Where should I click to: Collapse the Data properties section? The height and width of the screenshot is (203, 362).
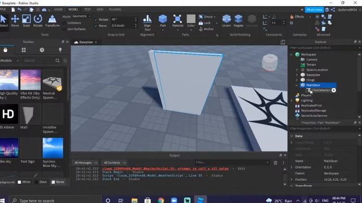pyautogui.click(x=292, y=136)
